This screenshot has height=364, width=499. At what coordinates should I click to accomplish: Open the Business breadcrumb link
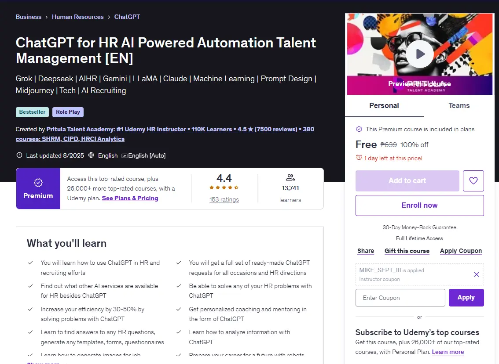tap(28, 17)
